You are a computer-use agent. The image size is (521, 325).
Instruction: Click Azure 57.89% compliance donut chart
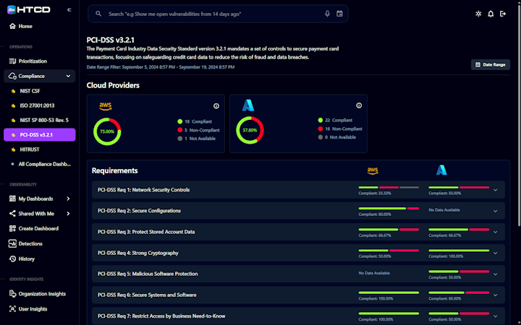point(250,130)
